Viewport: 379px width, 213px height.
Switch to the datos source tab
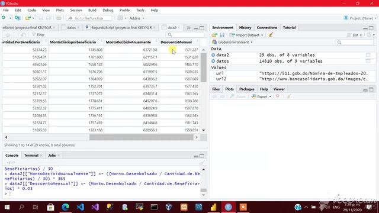71,28
